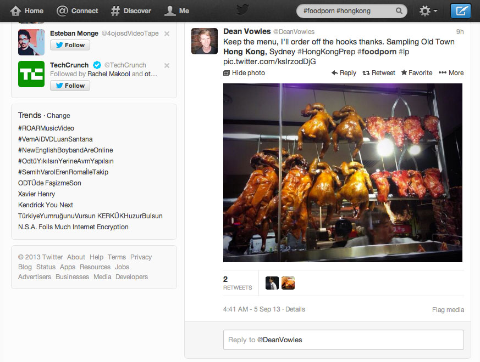The image size is (480, 362).
Task: Expand the More options on tweet
Action: pos(451,73)
